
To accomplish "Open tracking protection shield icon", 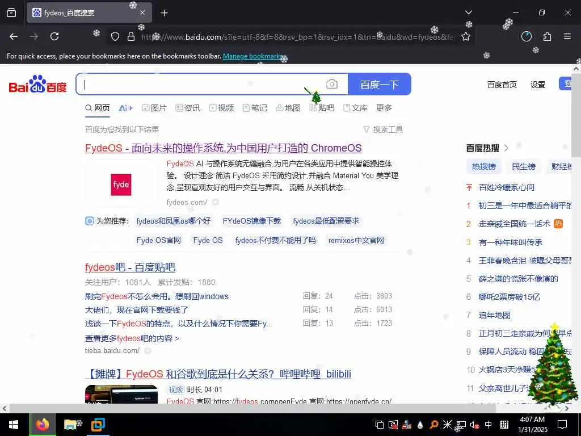I will click(115, 36).
